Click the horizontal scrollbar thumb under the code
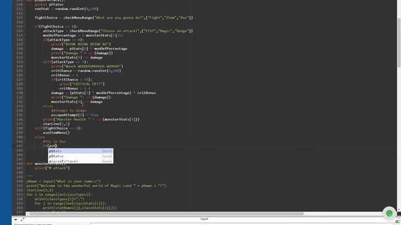This screenshot has width=401, height=225. coord(166,214)
